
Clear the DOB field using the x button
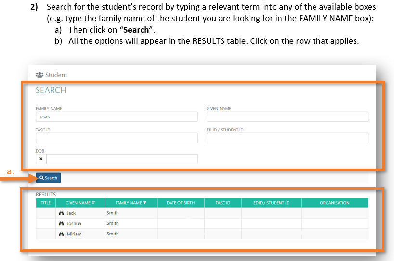pos(41,159)
